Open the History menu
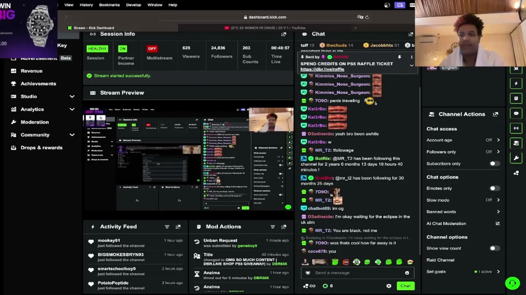This screenshot has height=295, width=526. coord(86,5)
